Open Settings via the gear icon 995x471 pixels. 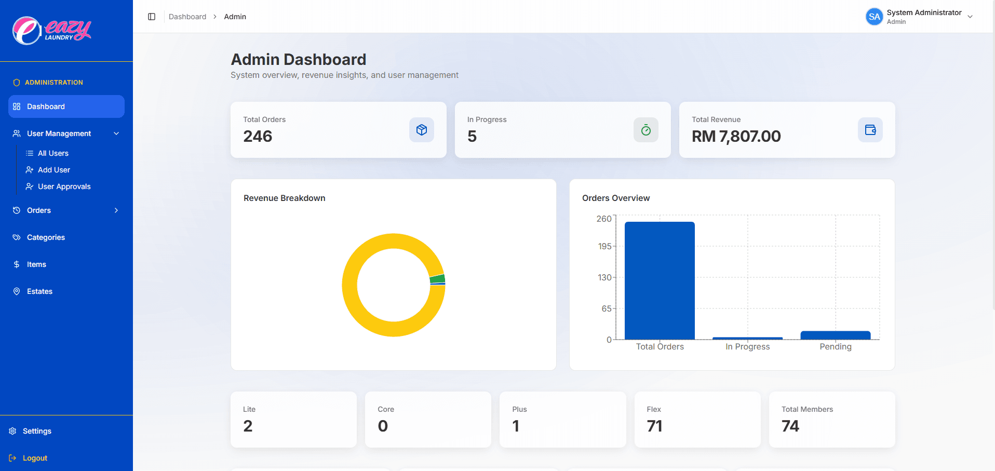[x=12, y=430]
